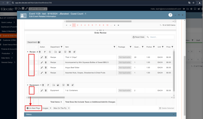The width and height of the screenshot is (203, 119).
Task: Click trash icon in Equipment group header
Action: tap(43, 85)
